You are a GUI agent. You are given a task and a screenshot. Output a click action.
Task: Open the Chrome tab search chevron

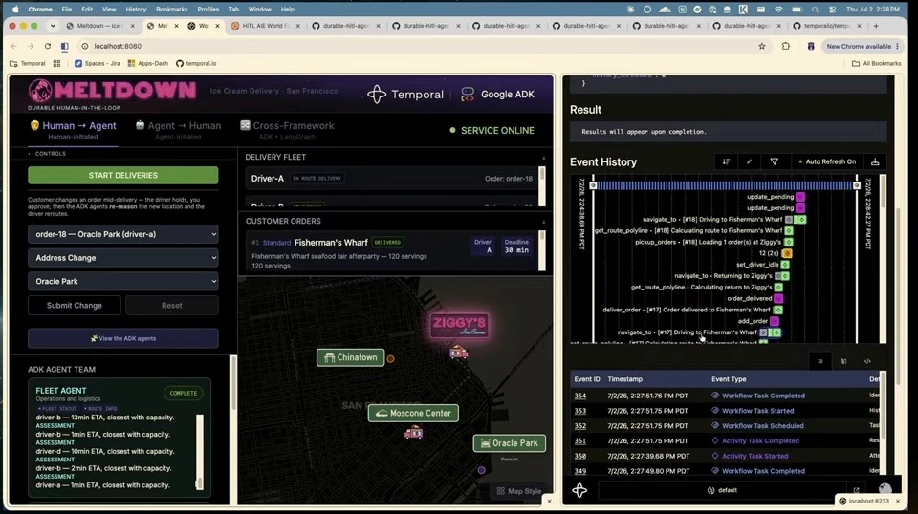[x=53, y=26]
